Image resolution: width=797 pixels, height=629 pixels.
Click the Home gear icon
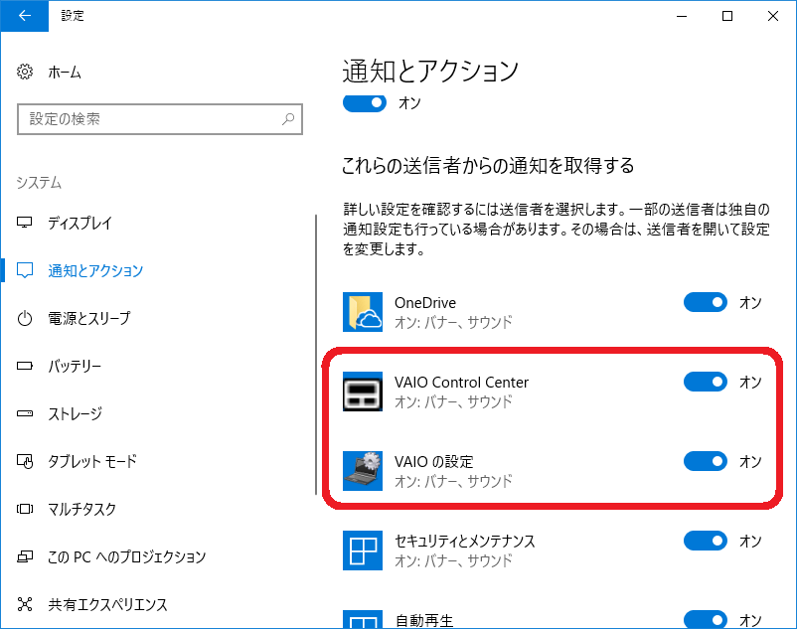25,72
